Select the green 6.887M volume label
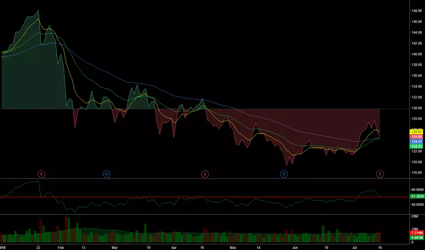The width and height of the screenshot is (425, 250). (417, 238)
